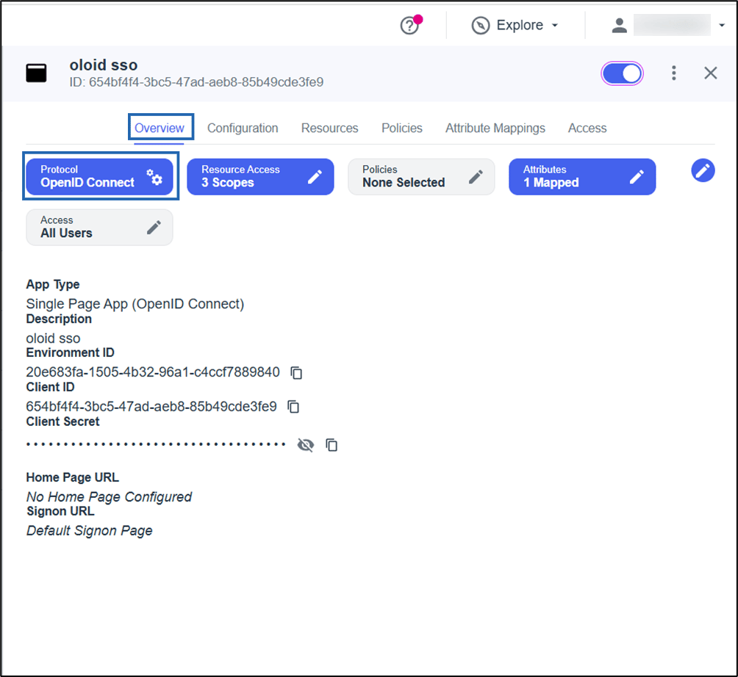Open the Policies tab
Image resolution: width=738 pixels, height=677 pixels.
(x=402, y=128)
